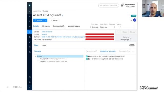Expand the sidebar with the bottom arrow
164x92 pixels.
coord(29,87)
